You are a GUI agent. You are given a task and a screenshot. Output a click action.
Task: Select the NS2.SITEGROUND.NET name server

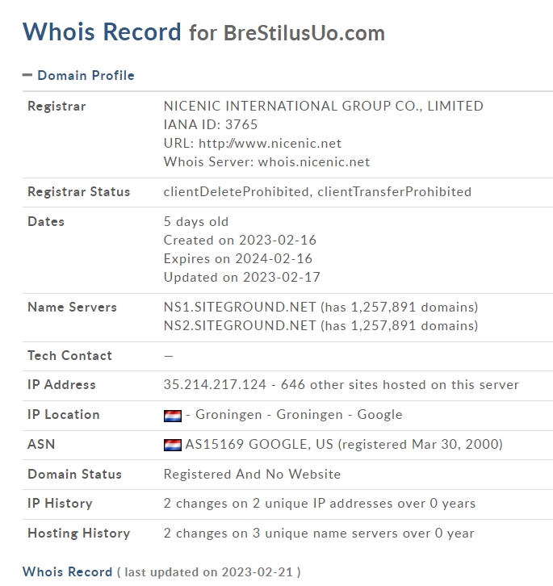click(240, 326)
